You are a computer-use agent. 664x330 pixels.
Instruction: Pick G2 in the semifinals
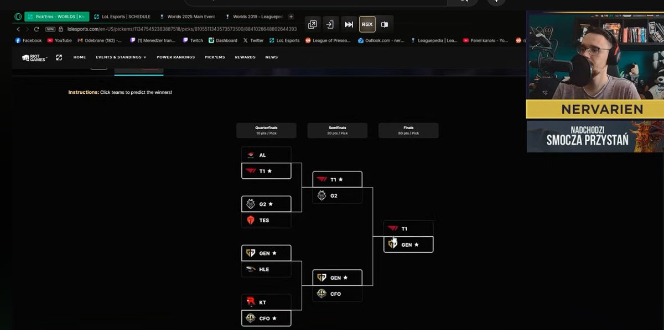(x=337, y=195)
